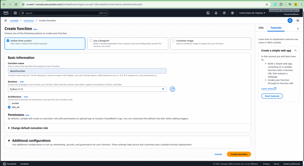
Task: Switch to the Tutorials tab
Action: point(276,28)
